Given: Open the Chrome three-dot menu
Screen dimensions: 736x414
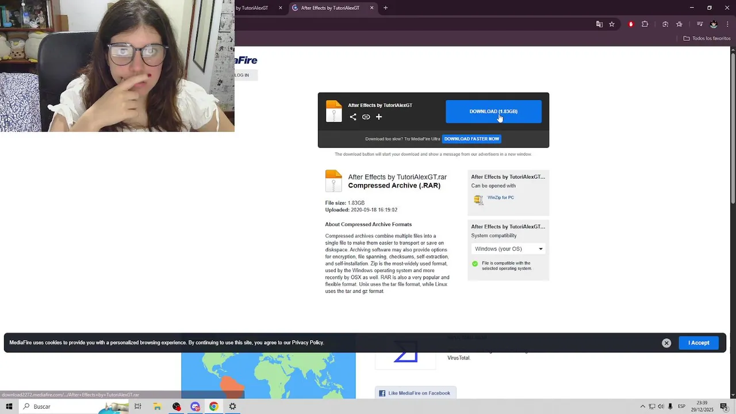Looking at the screenshot, I should point(727,24).
